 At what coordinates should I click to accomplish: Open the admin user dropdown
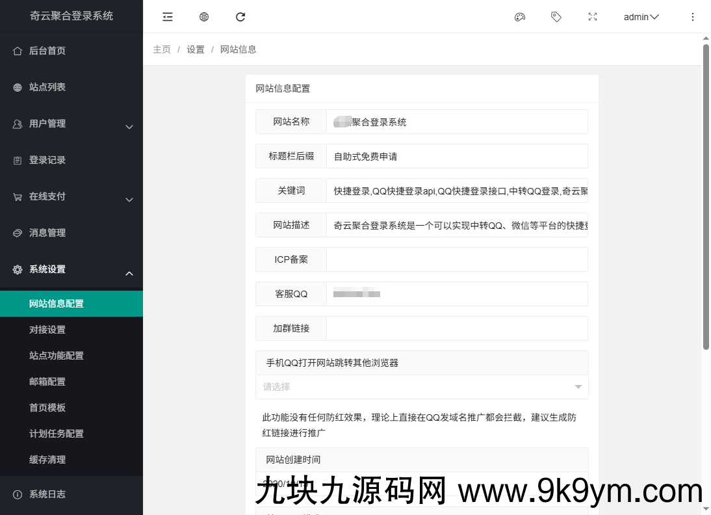point(641,17)
